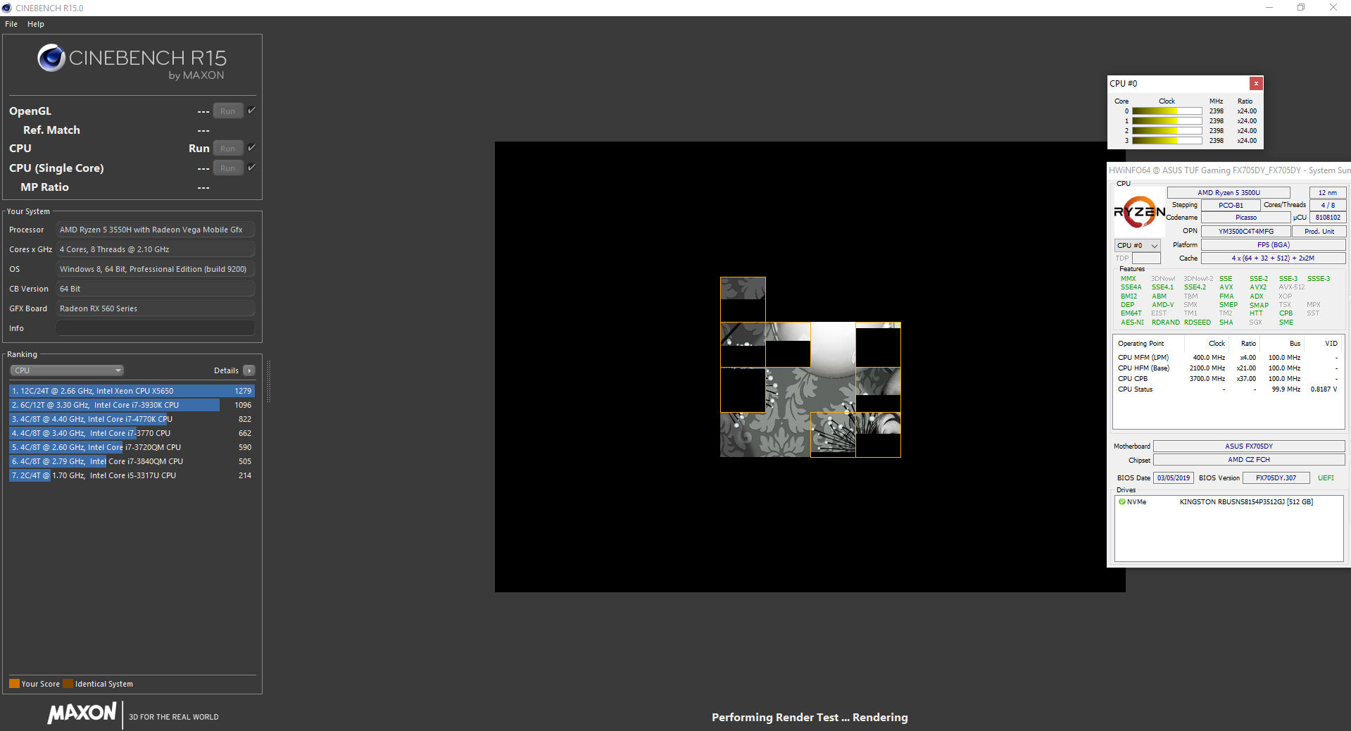This screenshot has height=731, width=1351.
Task: Click the green NVMe drive status icon
Action: click(x=1122, y=502)
